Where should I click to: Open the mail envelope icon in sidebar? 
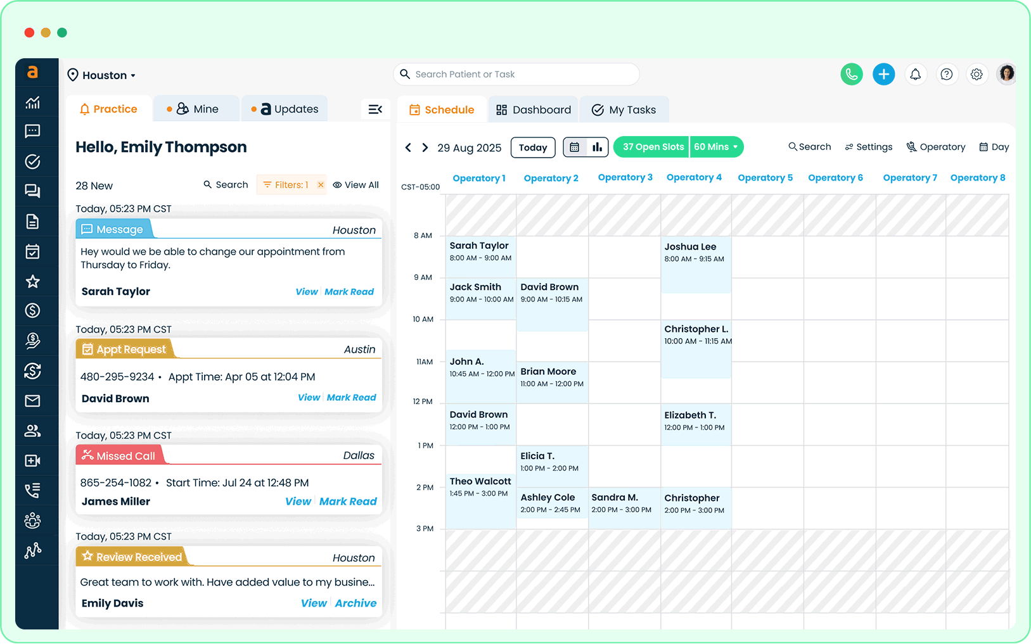(x=32, y=401)
